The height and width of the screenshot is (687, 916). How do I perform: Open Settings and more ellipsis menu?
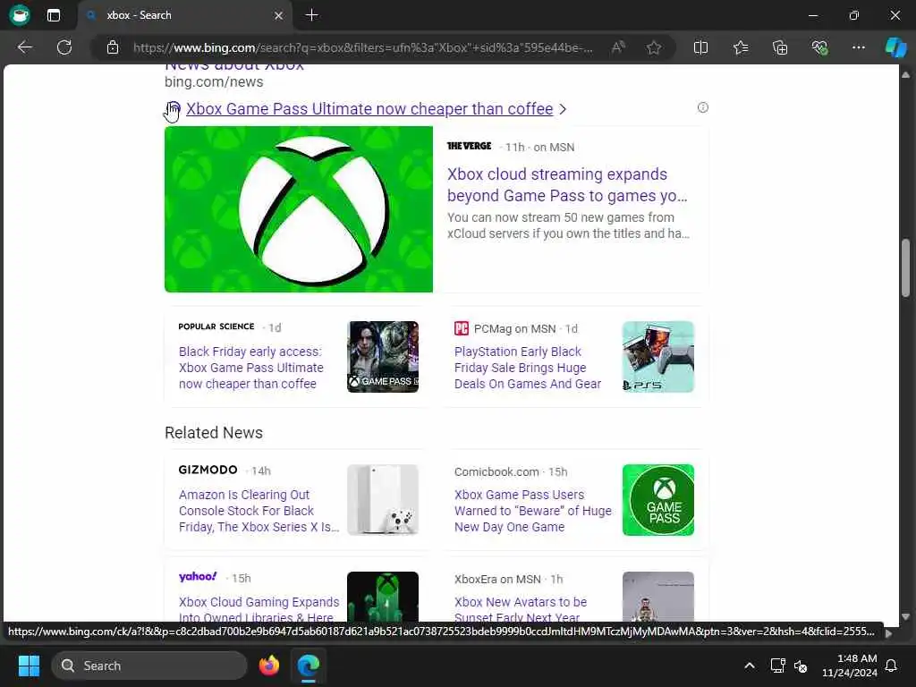pos(858,47)
